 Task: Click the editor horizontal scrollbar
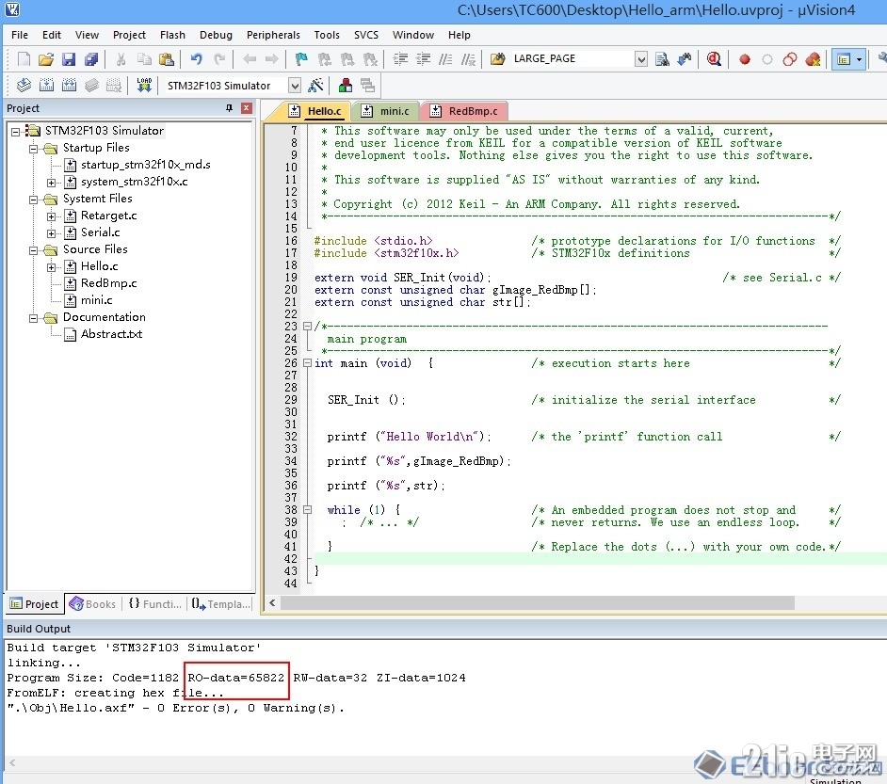[x=538, y=603]
